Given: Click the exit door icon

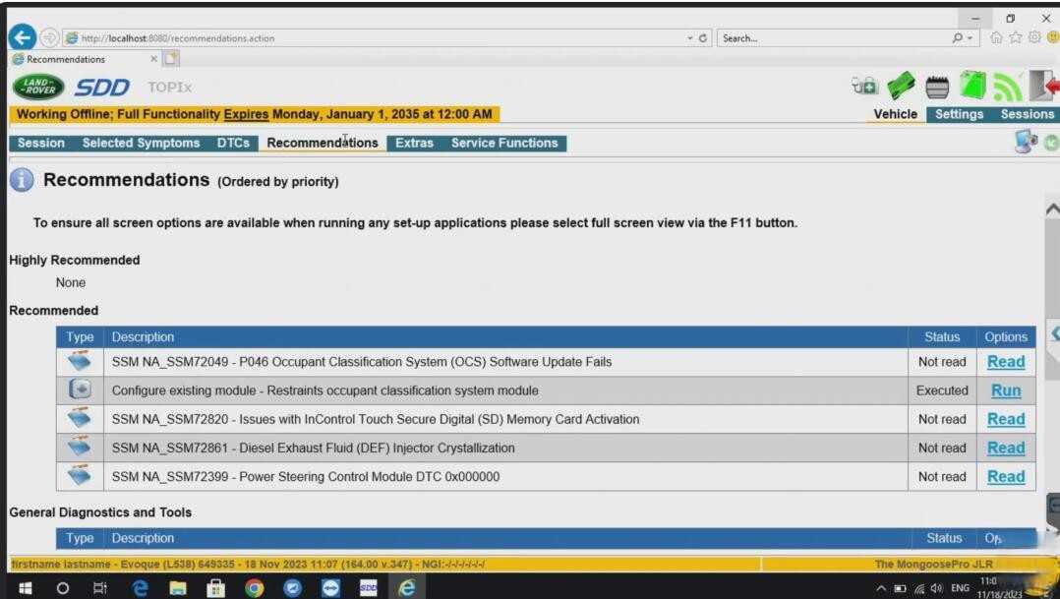Looking at the screenshot, I should (x=1043, y=86).
